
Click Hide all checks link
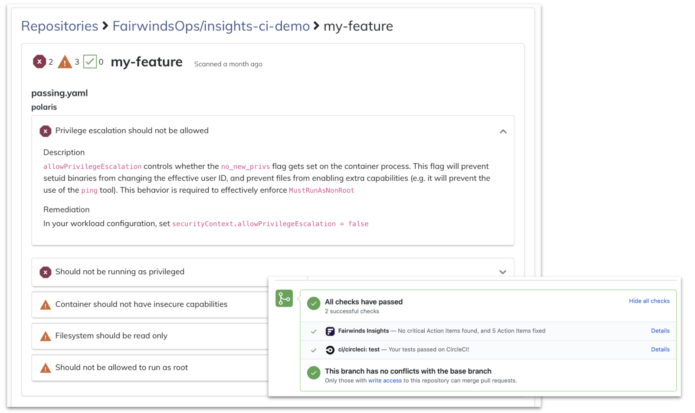649,301
